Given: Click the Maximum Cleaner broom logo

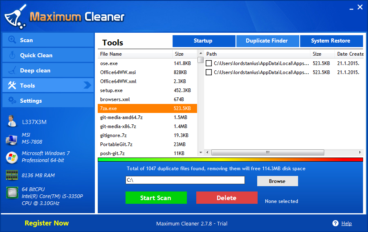Looking at the screenshot, I should (16, 17).
